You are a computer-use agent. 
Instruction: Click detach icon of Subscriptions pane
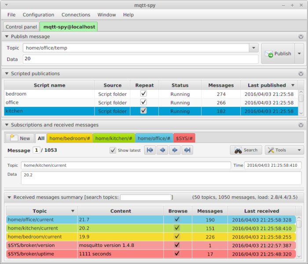(301, 125)
